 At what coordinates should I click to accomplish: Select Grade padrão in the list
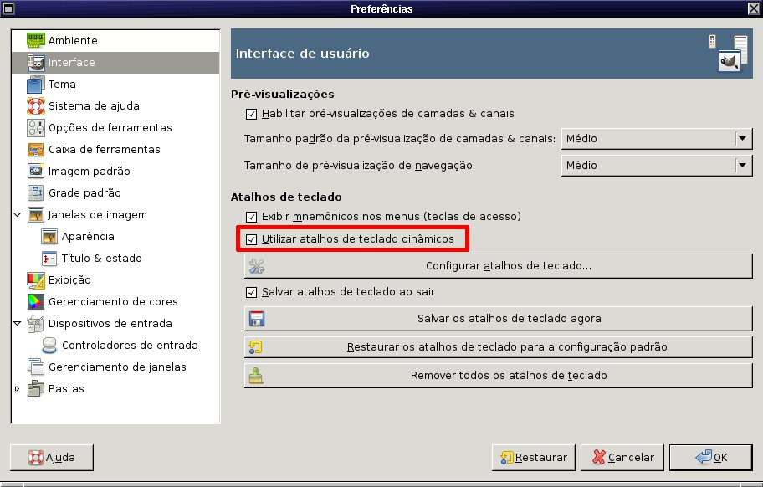pyautogui.click(x=115, y=192)
